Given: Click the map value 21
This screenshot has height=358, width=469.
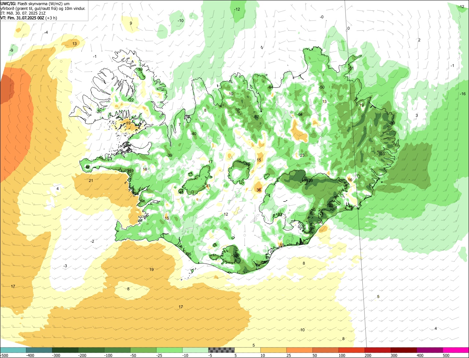Looking at the screenshot, I should pyautogui.click(x=91, y=180).
